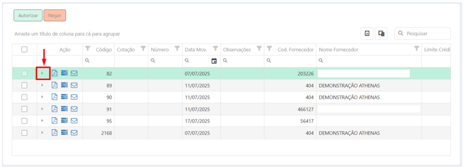Toggle the select-all header checkbox
Viewport: 464px width, 168px height.
click(x=24, y=50)
